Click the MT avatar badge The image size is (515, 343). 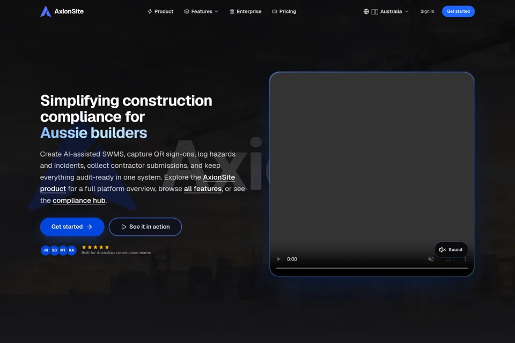coord(63,250)
